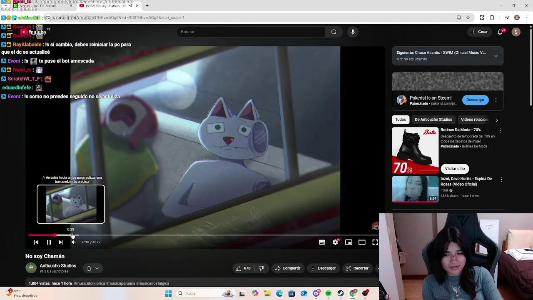Open Microsoft Store from the taskbar

[x=291, y=294]
